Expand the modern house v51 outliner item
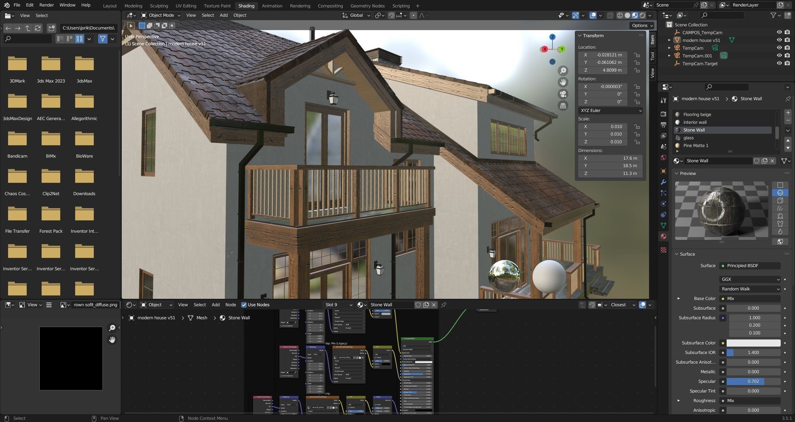 pyautogui.click(x=669, y=40)
